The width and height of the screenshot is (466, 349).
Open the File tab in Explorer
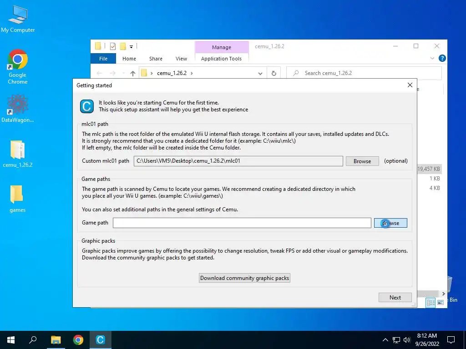point(103,59)
